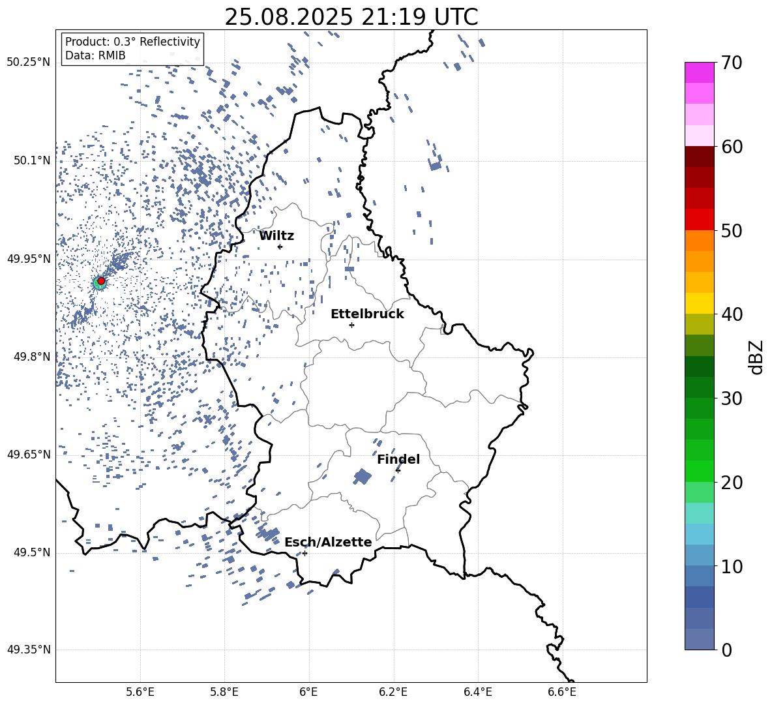Click the title 25.08.2025 21:19 UTC
Screen dimensions: 772x705
351,17
